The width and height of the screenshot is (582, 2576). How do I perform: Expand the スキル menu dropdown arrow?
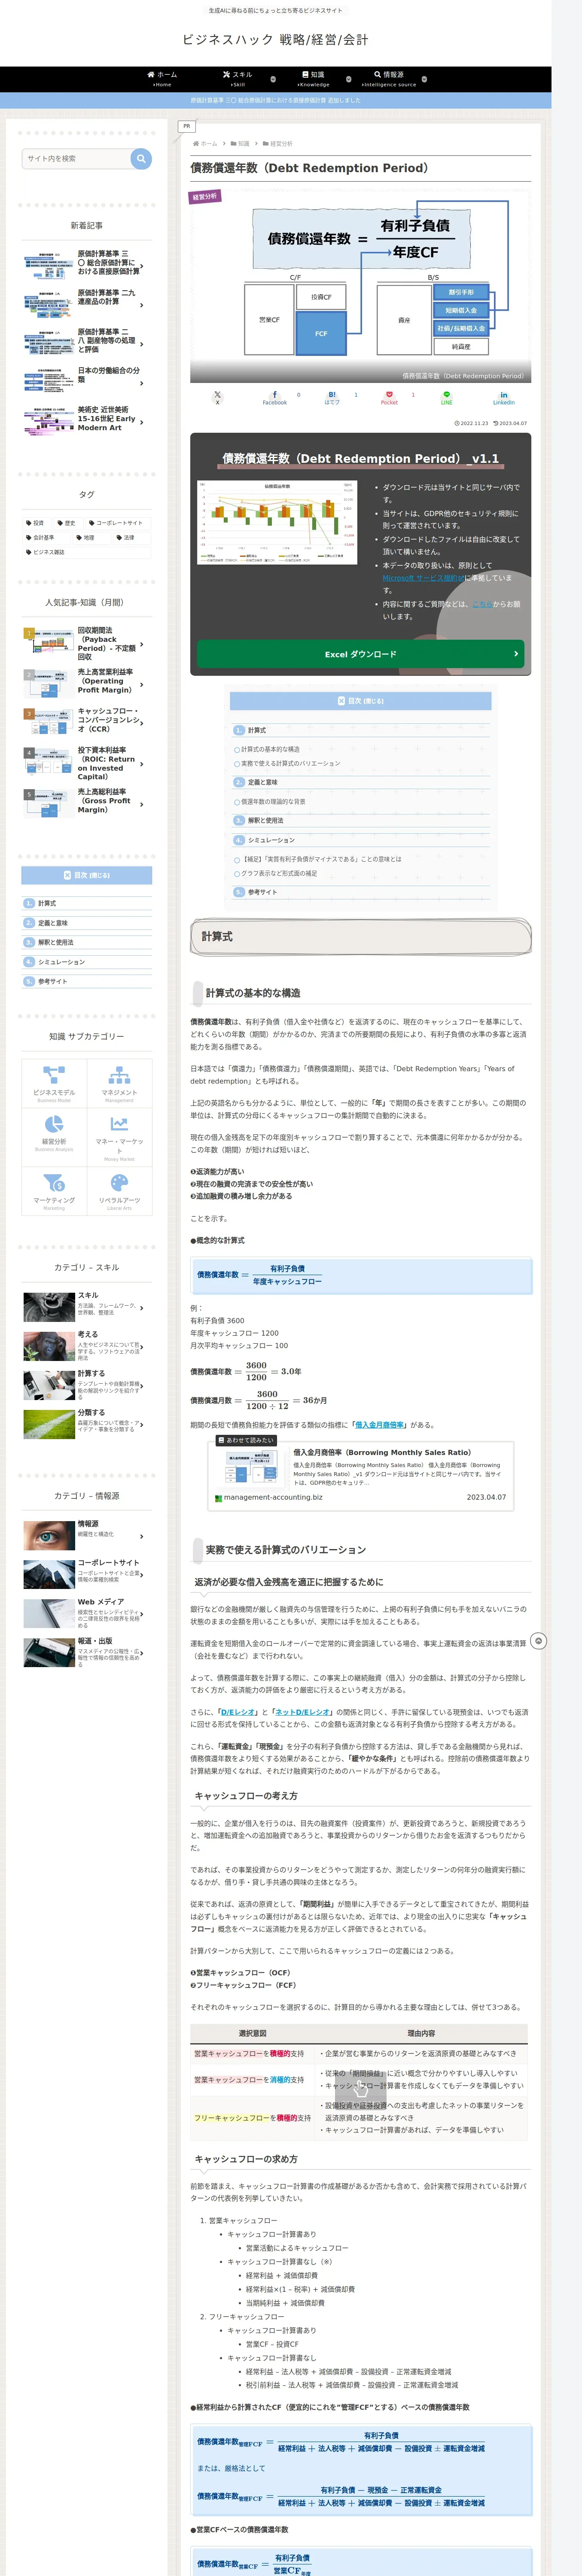pos(273,79)
